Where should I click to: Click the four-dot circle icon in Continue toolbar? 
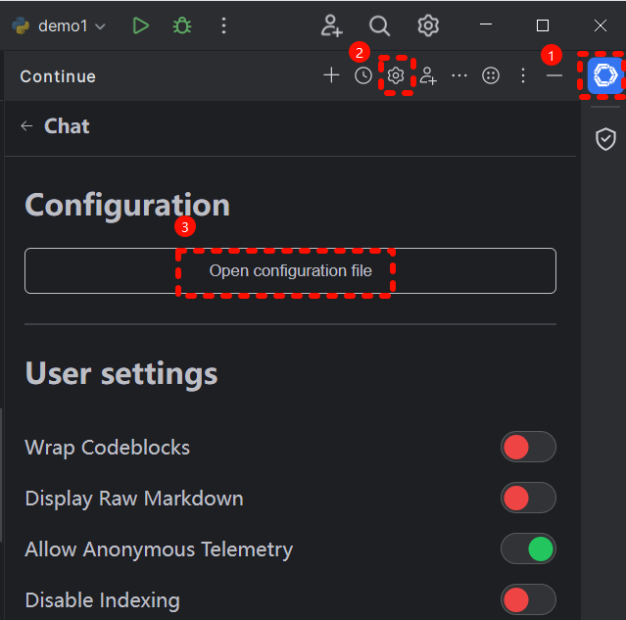tap(491, 75)
